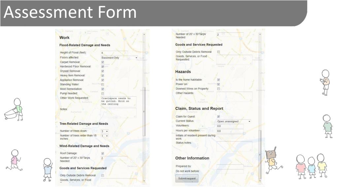This screenshot has width=338, height=190.
Task: Click the 'Work' section heading
Action: 64,38
